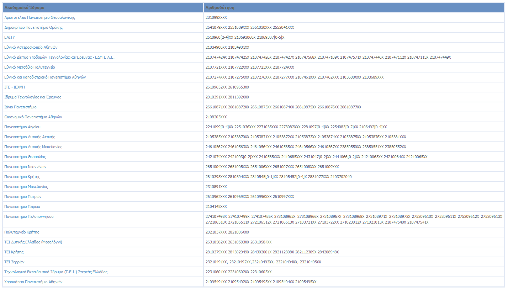The image size is (508, 290).
Task: Open Πανεπιστήμιο Ιωαννίνων link
Action: pos(25,167)
